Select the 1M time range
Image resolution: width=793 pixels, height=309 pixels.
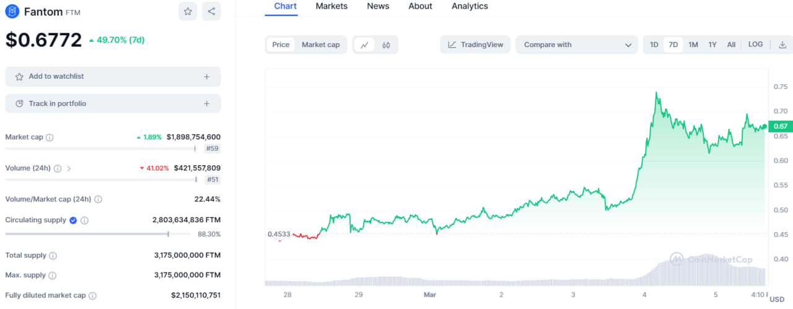point(693,45)
